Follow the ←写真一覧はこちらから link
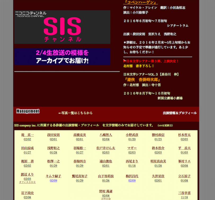The width and height of the screenshot is (215, 200). click(75, 113)
